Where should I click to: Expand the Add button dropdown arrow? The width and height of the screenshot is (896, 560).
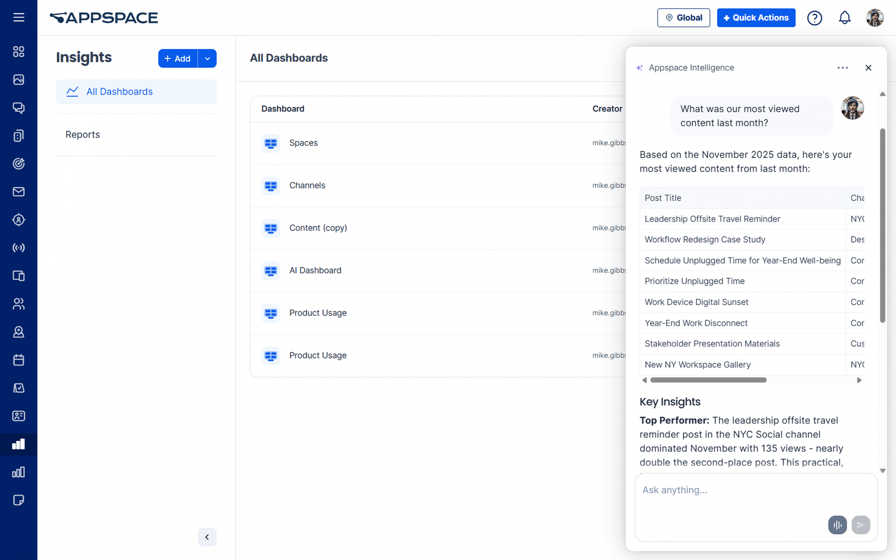[208, 58]
